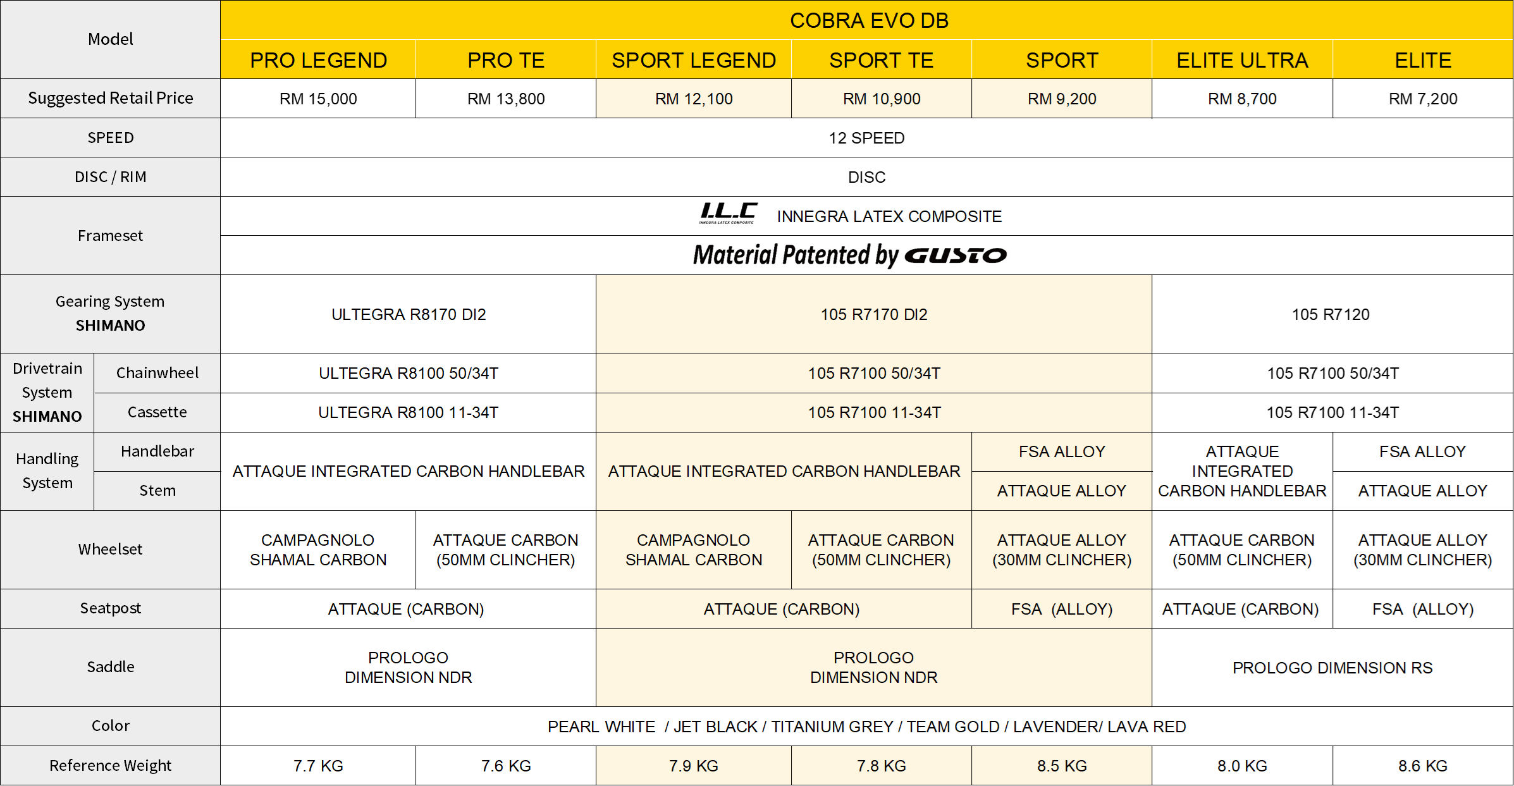This screenshot has width=1514, height=786.
Task: Click the GUSTO brand logo
Action: (956, 255)
